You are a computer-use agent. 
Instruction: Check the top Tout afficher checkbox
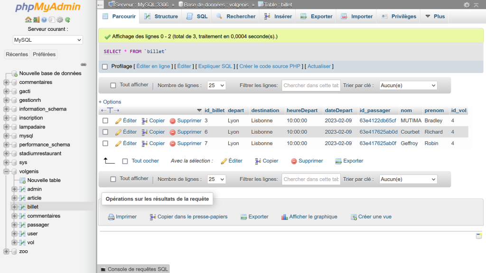tap(113, 85)
